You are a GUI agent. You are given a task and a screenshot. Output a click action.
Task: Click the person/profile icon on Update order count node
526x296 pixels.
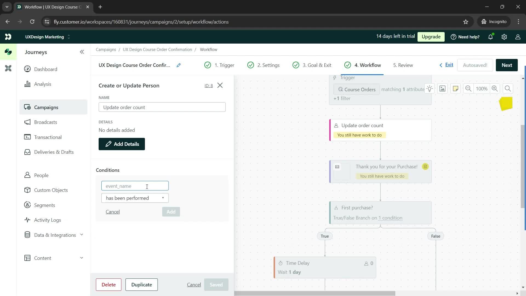[336, 126]
